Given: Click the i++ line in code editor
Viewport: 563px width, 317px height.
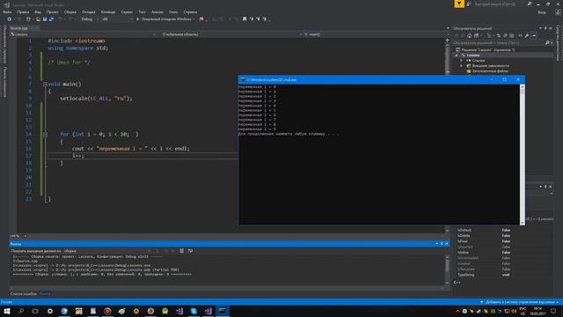Looking at the screenshot, I should 78,156.
